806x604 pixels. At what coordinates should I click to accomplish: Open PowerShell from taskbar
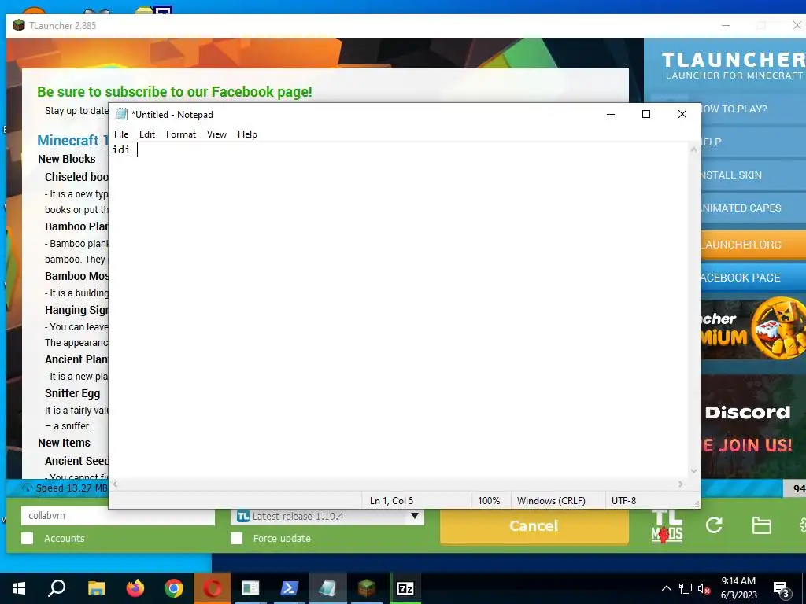pos(290,588)
